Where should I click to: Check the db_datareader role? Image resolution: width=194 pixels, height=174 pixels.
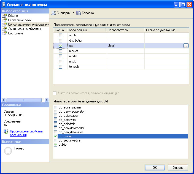(56, 116)
